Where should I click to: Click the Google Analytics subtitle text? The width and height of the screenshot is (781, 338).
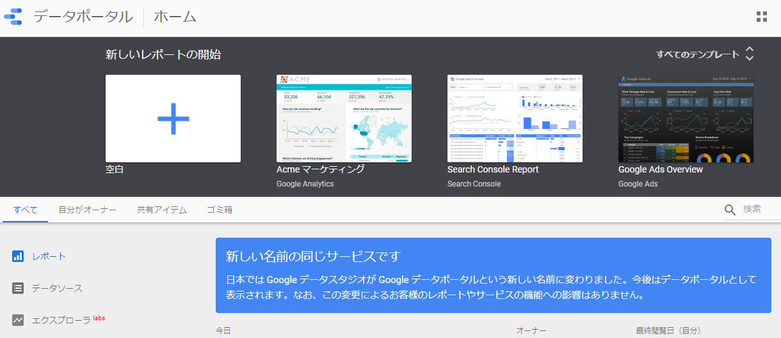[305, 184]
